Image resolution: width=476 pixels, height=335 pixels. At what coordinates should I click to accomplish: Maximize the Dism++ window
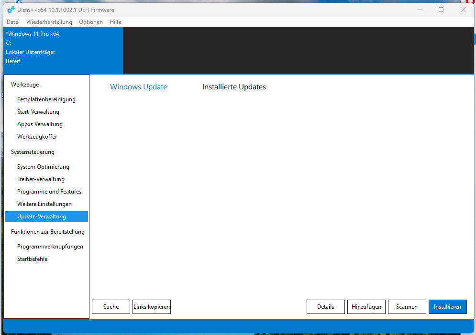pos(441,10)
